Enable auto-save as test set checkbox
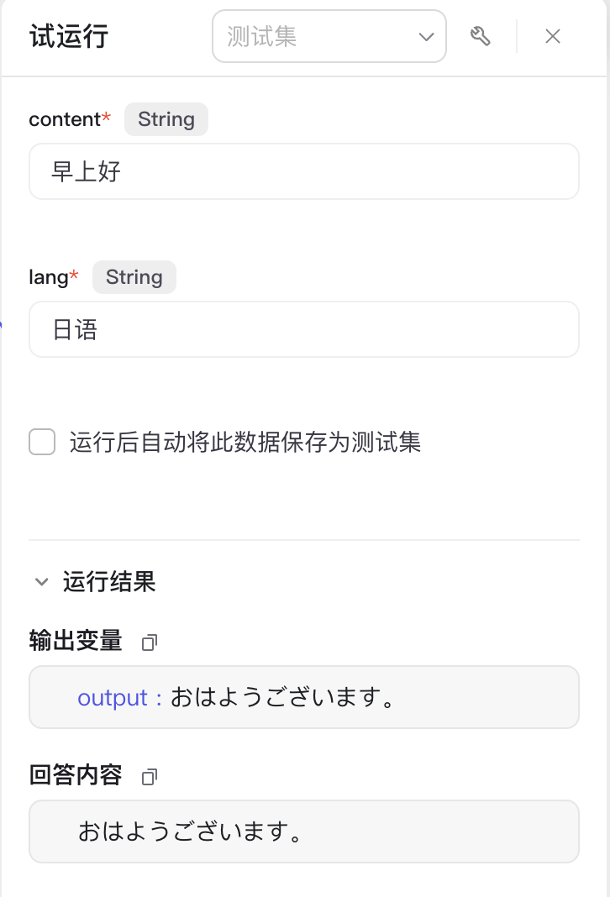The height and width of the screenshot is (897, 610). pyautogui.click(x=42, y=442)
